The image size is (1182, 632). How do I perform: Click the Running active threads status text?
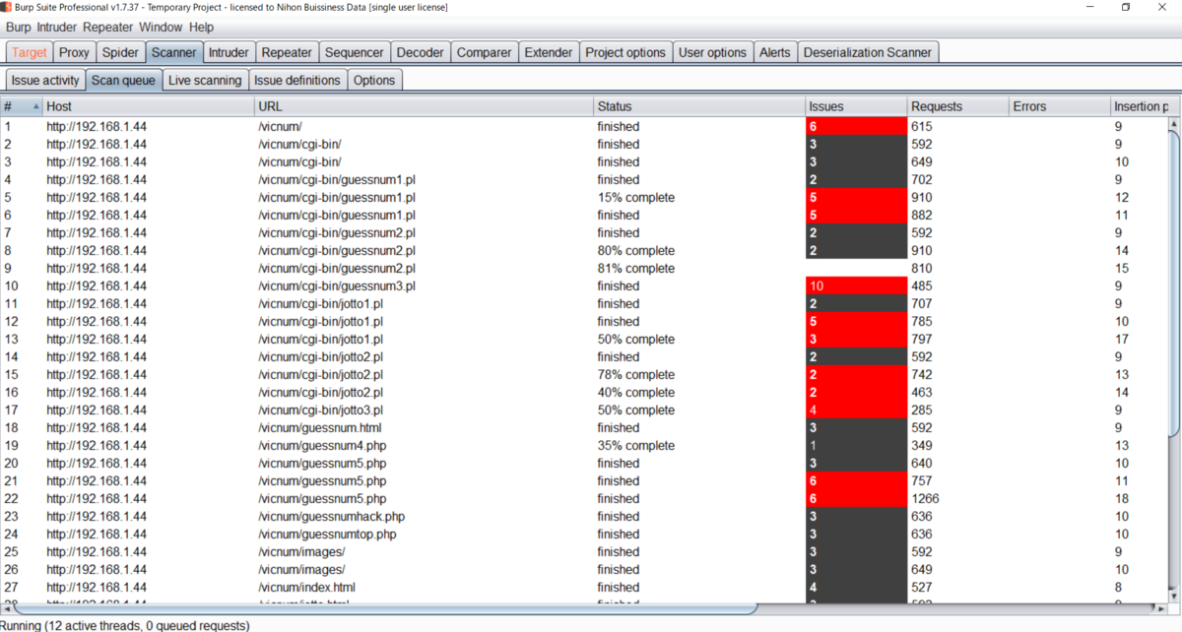[x=125, y=625]
